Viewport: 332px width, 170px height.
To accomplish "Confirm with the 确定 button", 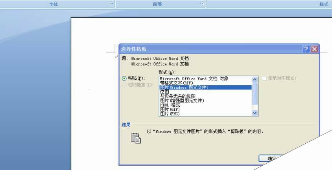I will click(272, 158).
